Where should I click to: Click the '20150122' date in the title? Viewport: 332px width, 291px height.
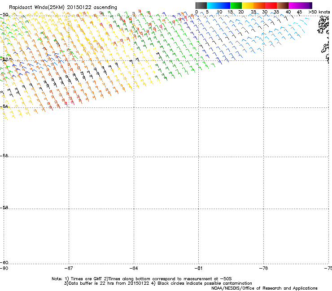(x=79, y=7)
